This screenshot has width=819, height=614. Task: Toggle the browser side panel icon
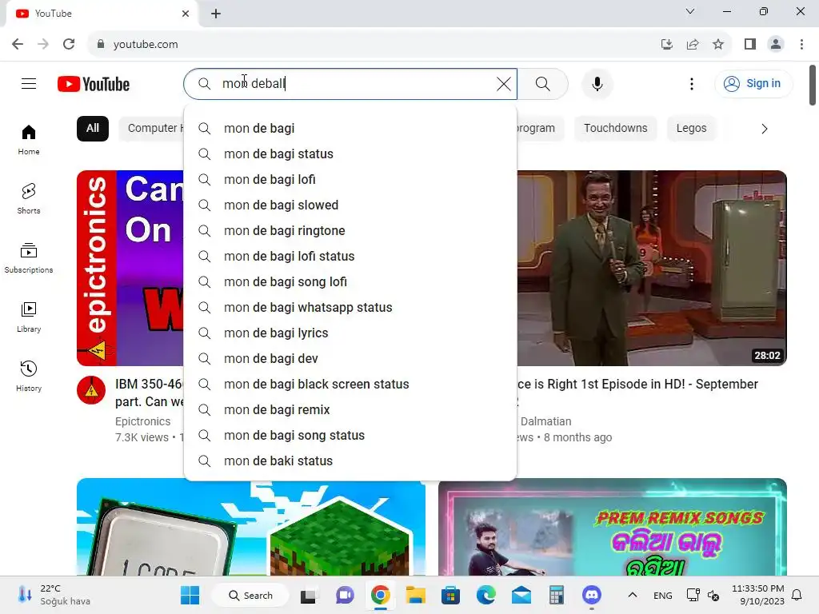point(750,45)
